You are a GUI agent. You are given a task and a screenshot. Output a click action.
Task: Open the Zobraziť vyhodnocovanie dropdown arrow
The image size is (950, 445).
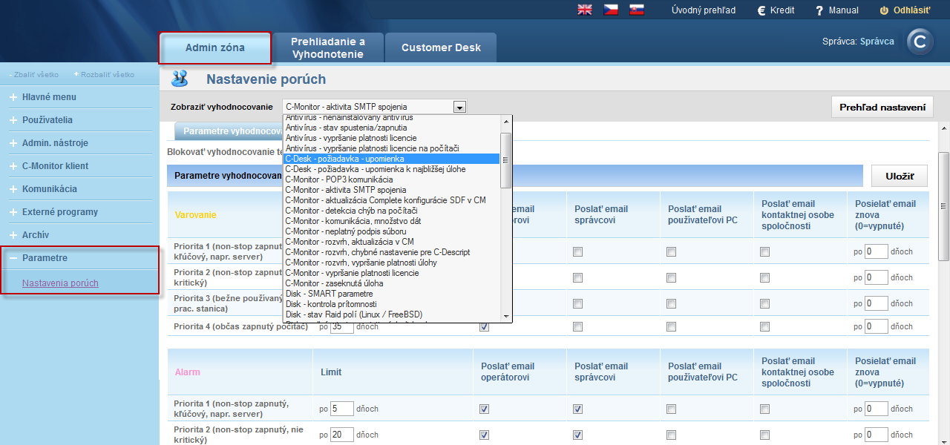(460, 107)
